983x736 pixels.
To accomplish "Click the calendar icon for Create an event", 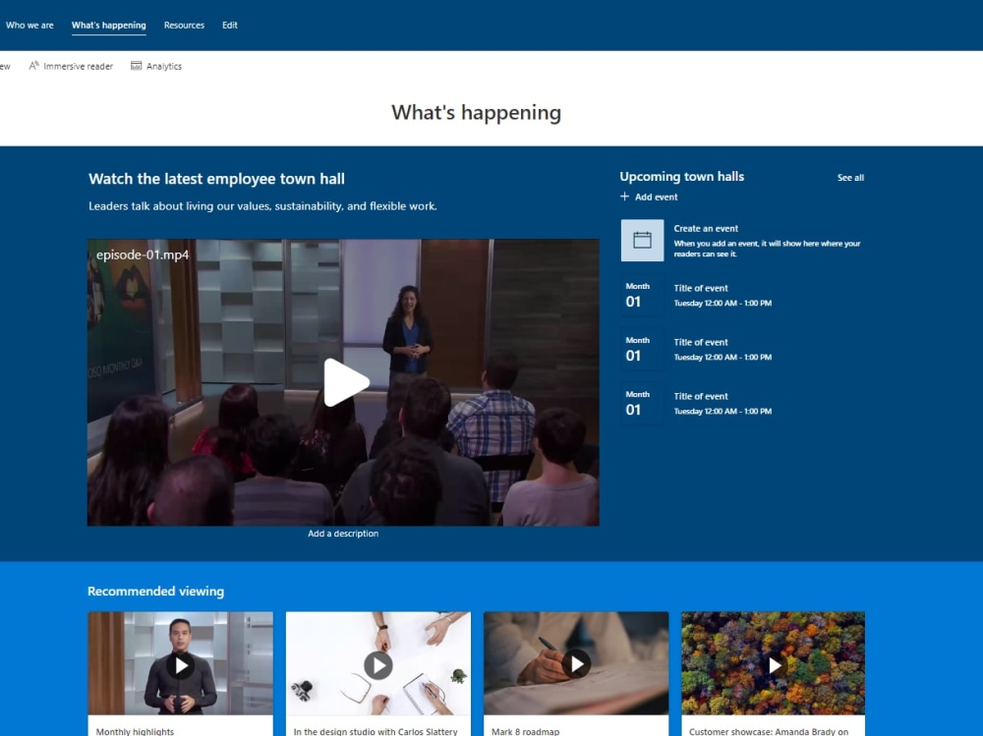I will point(642,240).
